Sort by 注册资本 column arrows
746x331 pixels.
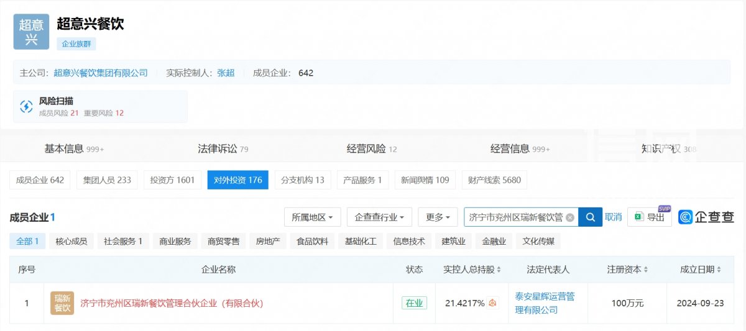[646, 270]
